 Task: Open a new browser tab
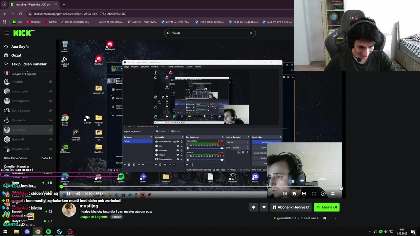(64, 5)
